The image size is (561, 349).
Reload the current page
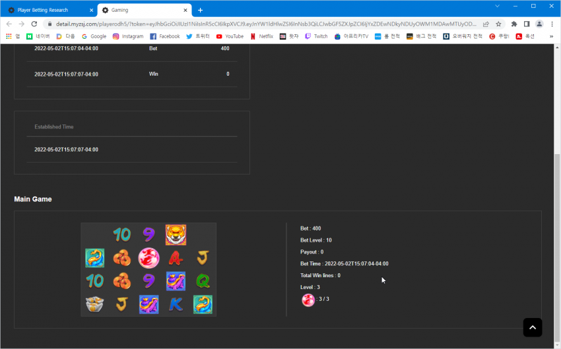(34, 24)
